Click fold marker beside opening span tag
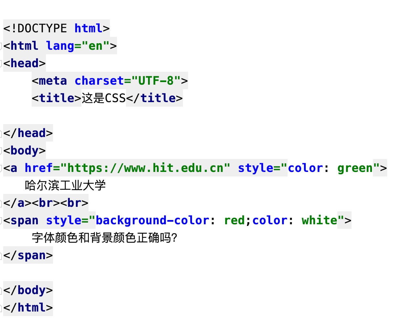402x318 pixels. click(x=1, y=220)
